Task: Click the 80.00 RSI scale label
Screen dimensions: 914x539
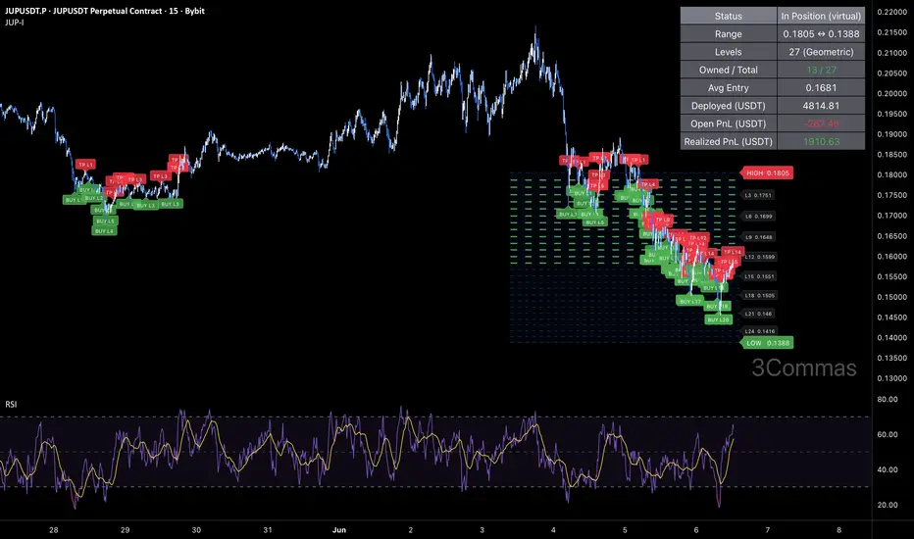Action: click(888, 400)
